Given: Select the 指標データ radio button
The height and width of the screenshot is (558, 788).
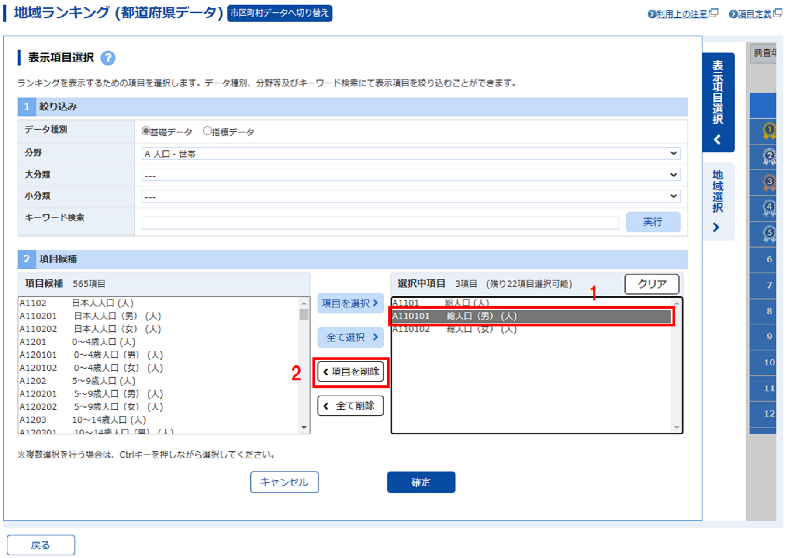Looking at the screenshot, I should click(207, 131).
